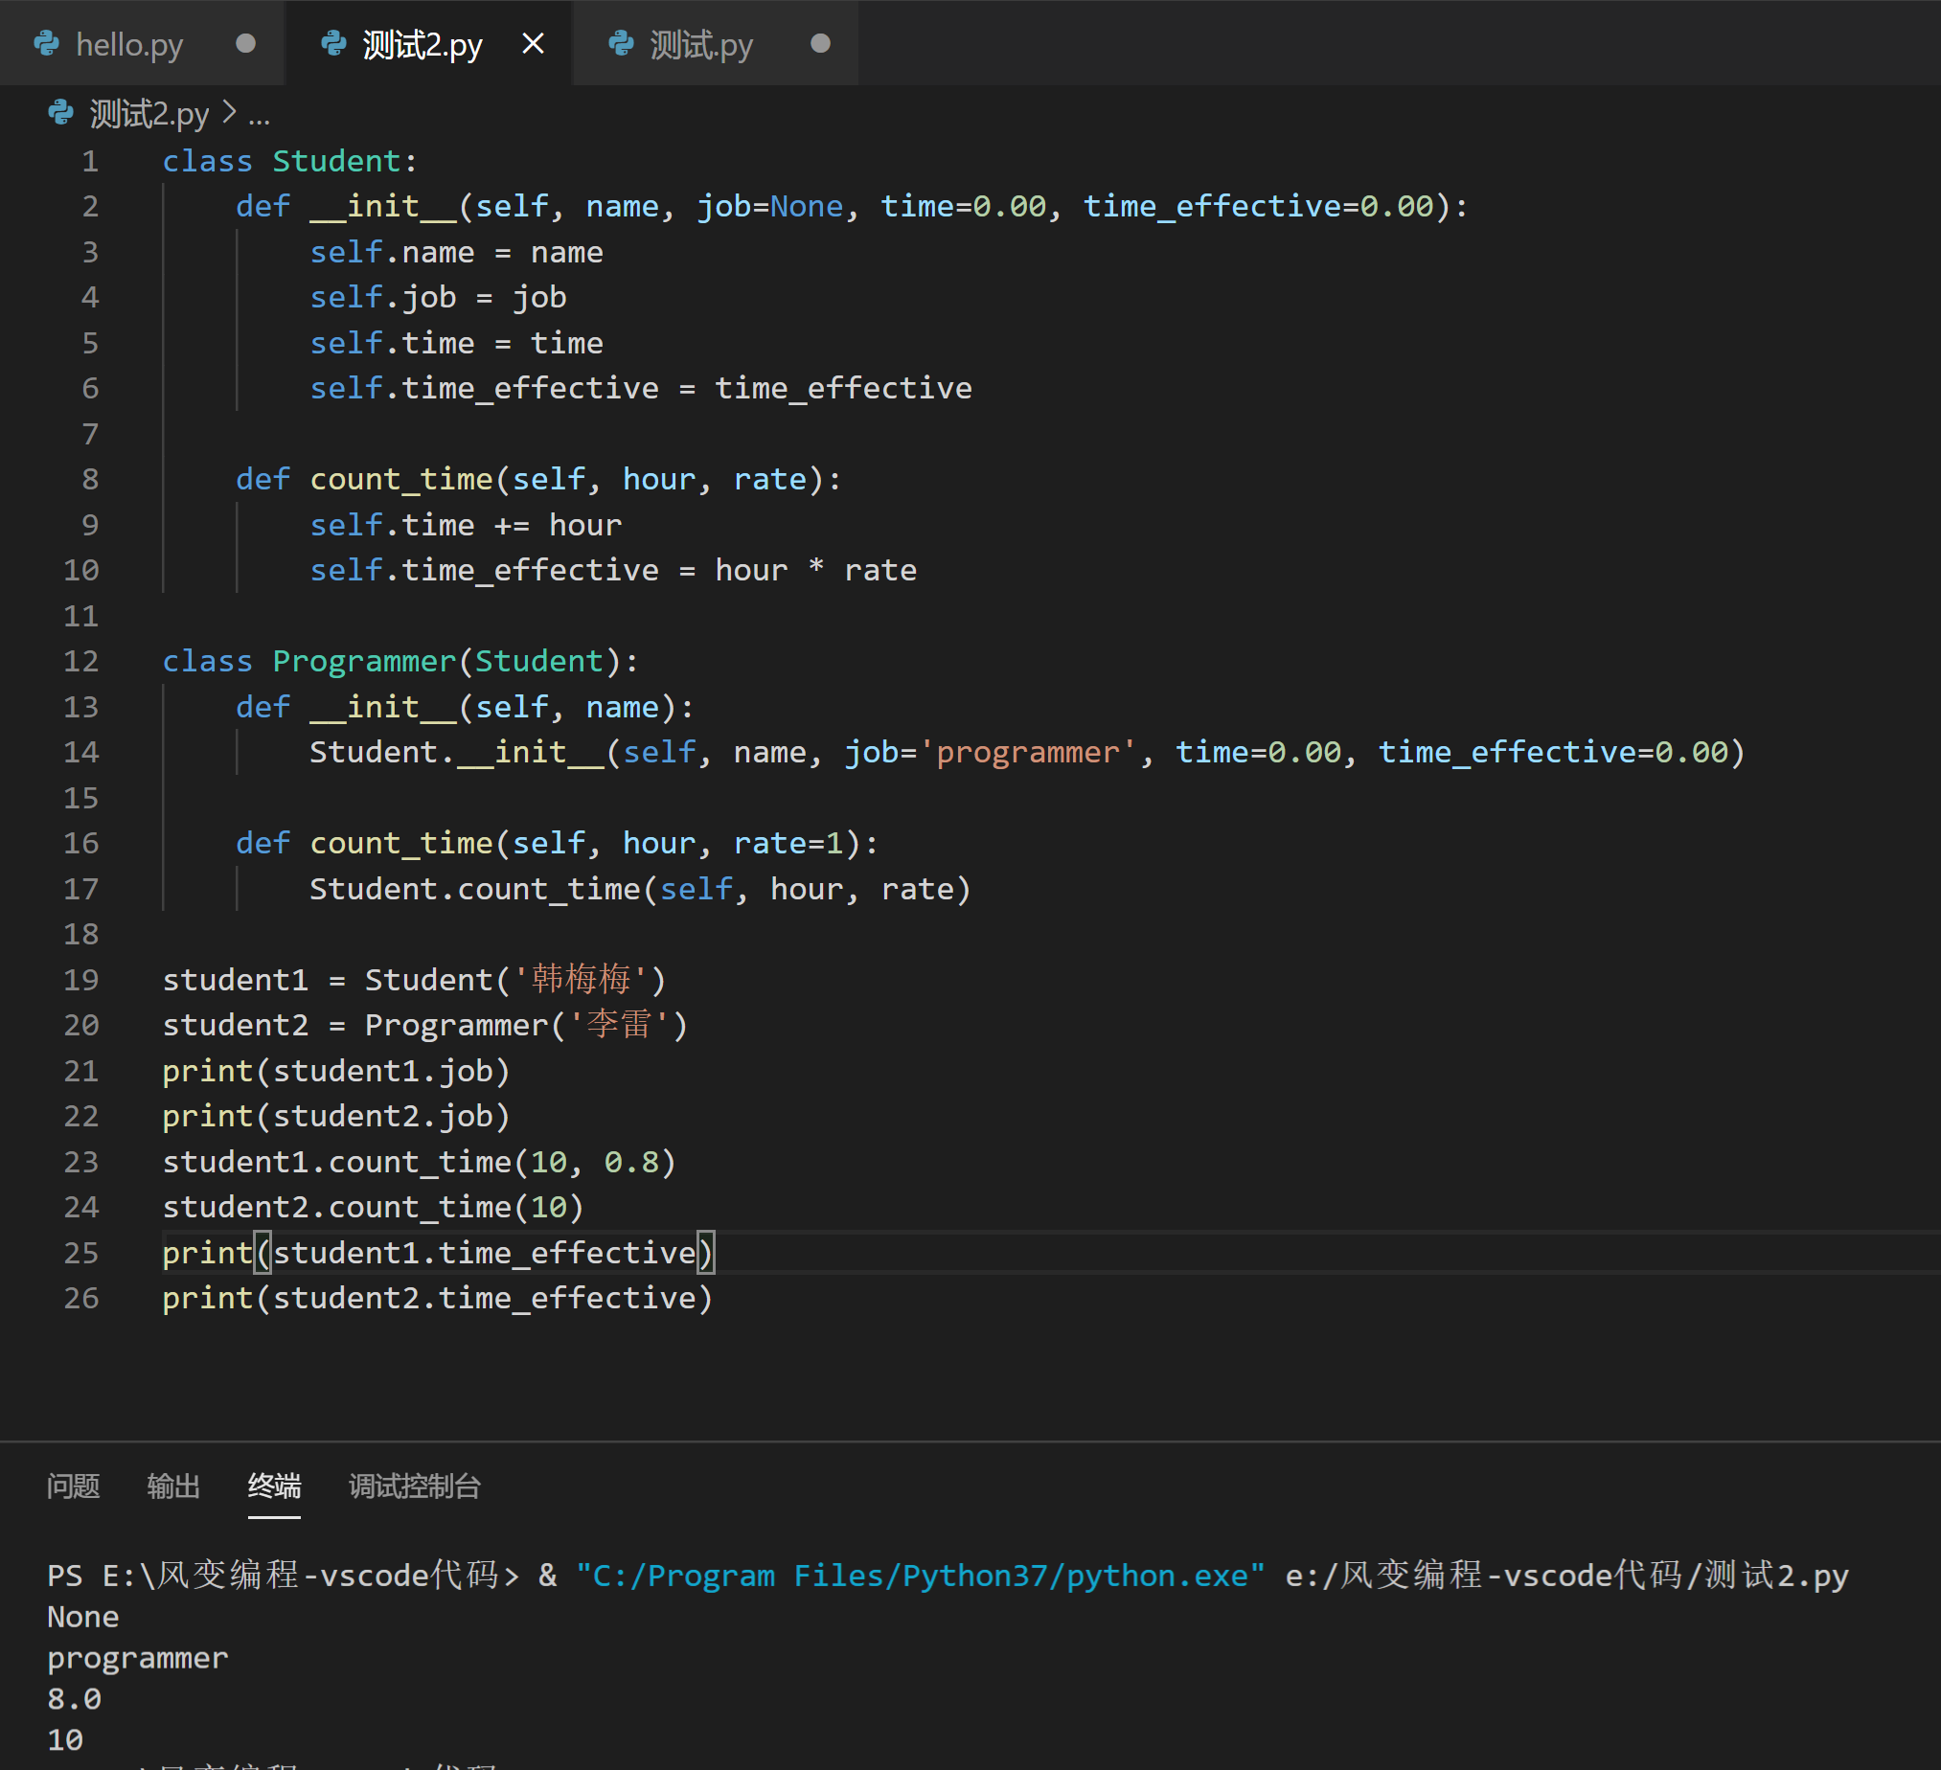The width and height of the screenshot is (1941, 1770).
Task: Select the 测试2.py editor tab
Action: (428, 44)
